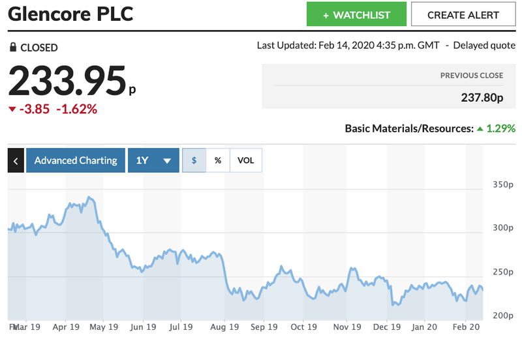This screenshot has height=337, width=522.
Task: Click the red down-triangle change indicator
Action: click(12, 109)
